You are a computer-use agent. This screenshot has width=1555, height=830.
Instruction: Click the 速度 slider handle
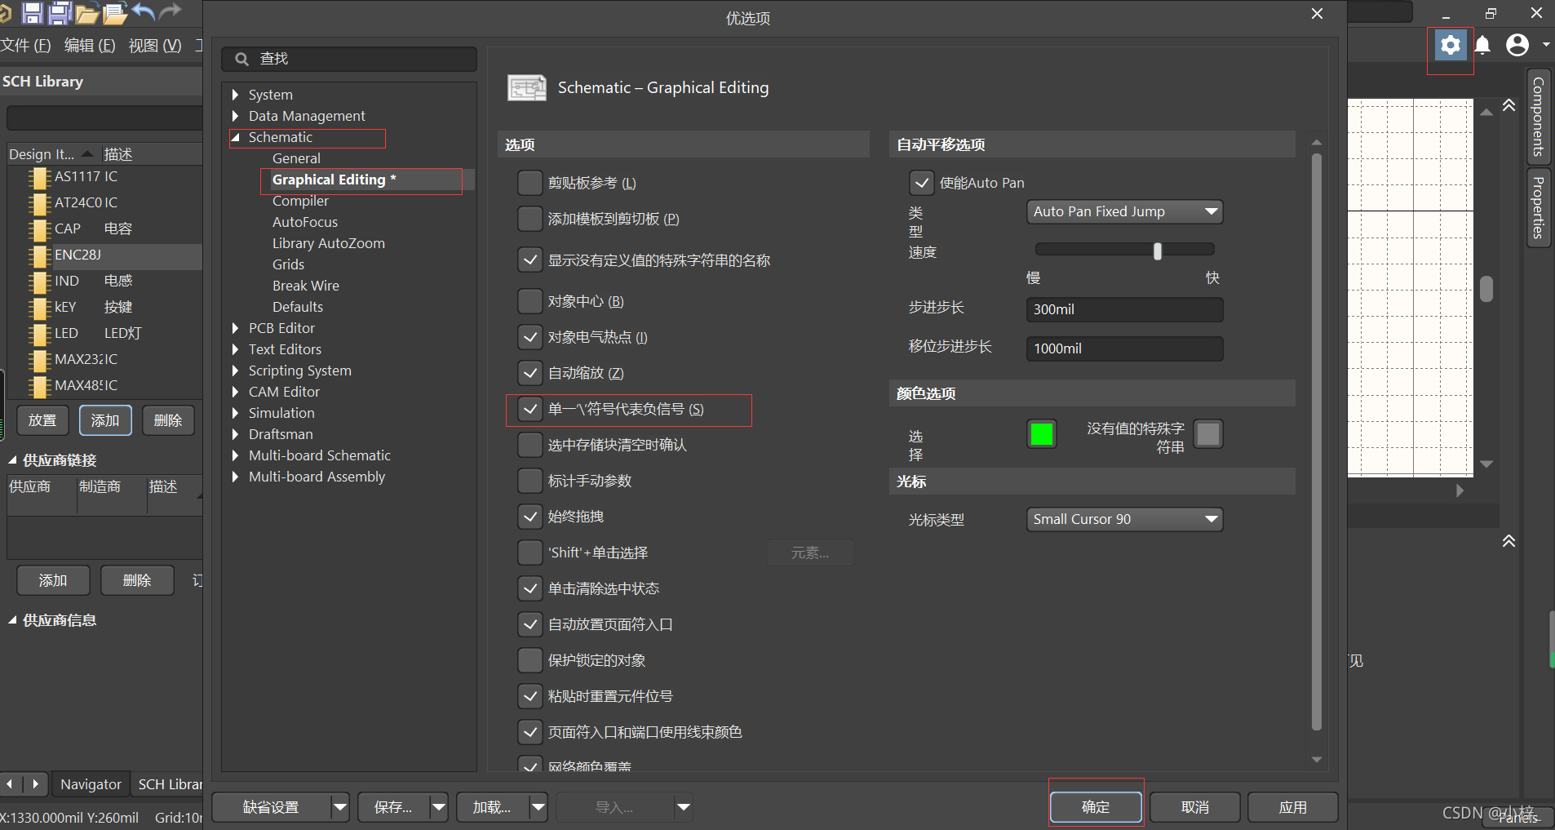1158,251
